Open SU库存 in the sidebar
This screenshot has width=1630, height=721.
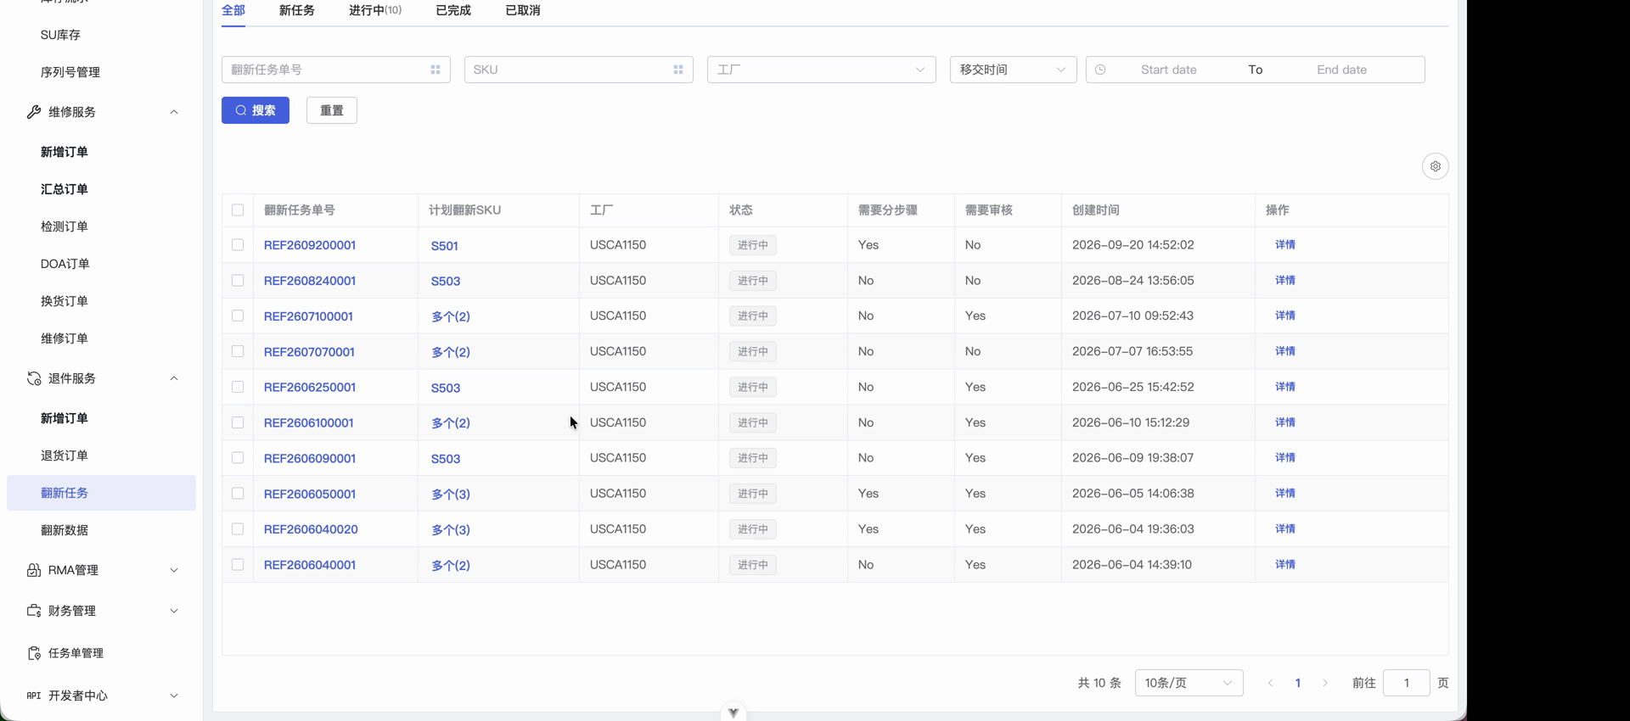[x=60, y=35]
